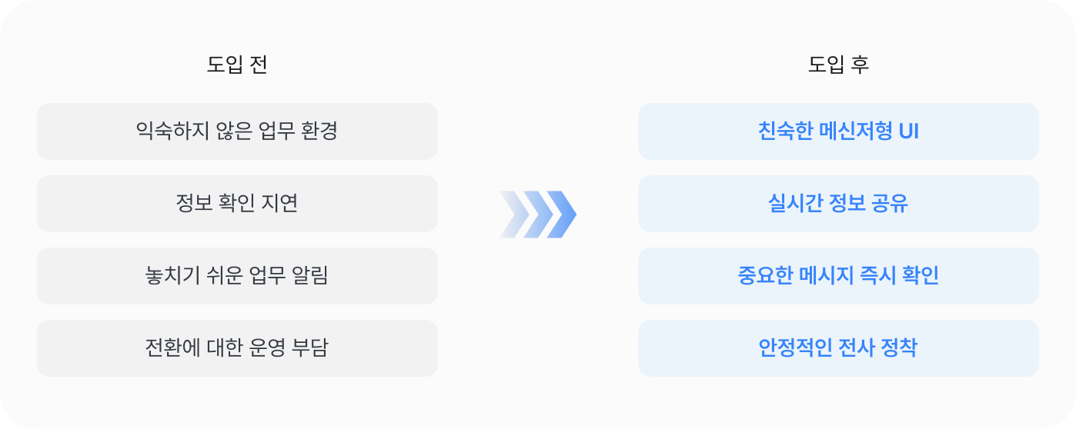Click the 도입 전 column heading

(237, 65)
